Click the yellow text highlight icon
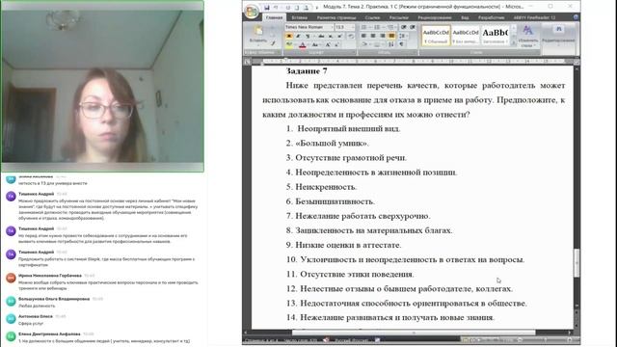This screenshot has height=347, width=617. tap(289, 44)
